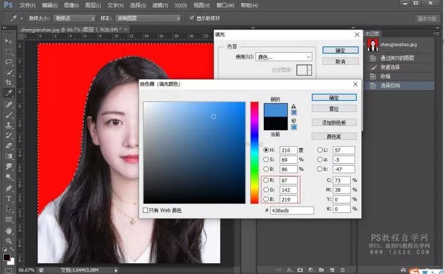
Task: Open the eyedropper tool preset picker arrow
Action: click(x=21, y=18)
